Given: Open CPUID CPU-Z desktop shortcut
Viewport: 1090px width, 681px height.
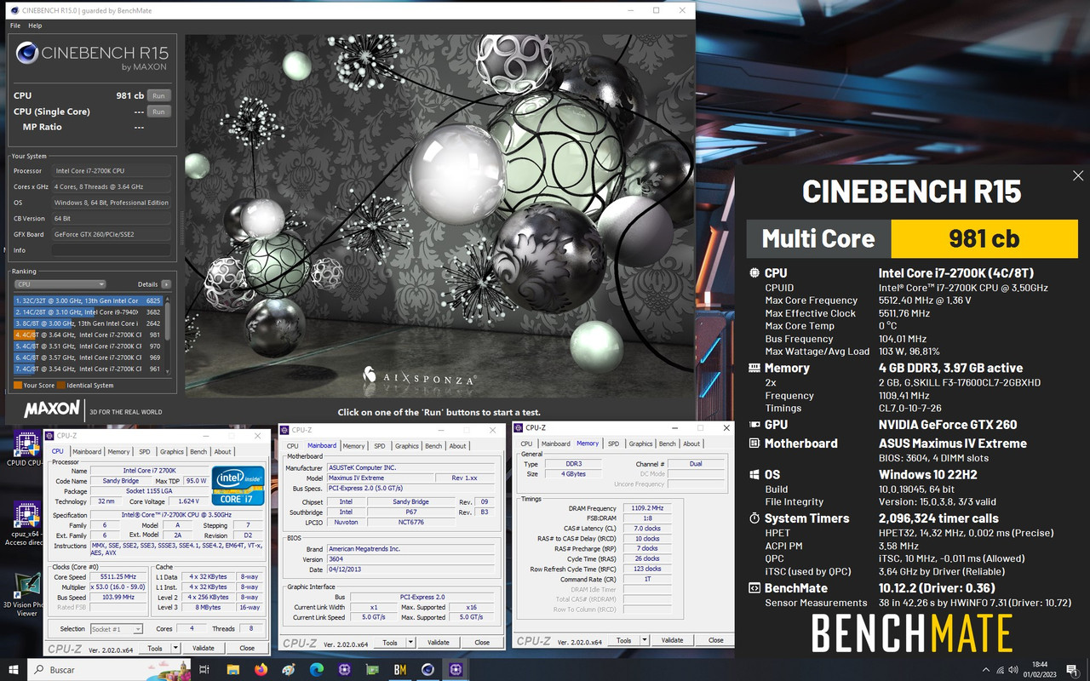Looking at the screenshot, I should click(x=26, y=450).
